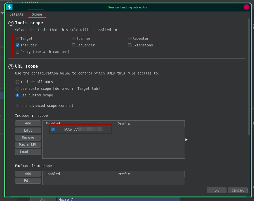Viewport: 254px width, 201px height.
Task: Click Prefix header in Include in scope table
Action: click(124, 124)
